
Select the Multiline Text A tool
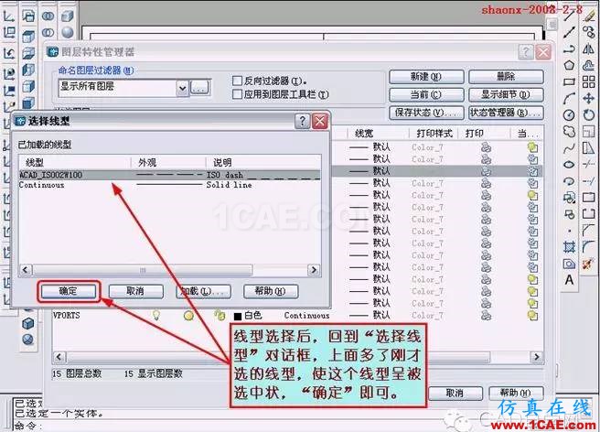(x=570, y=280)
